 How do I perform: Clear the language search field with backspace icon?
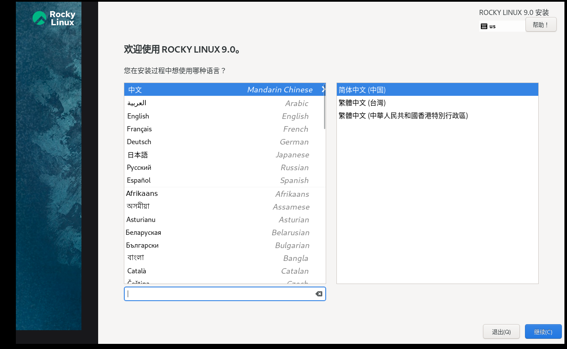[x=319, y=294]
